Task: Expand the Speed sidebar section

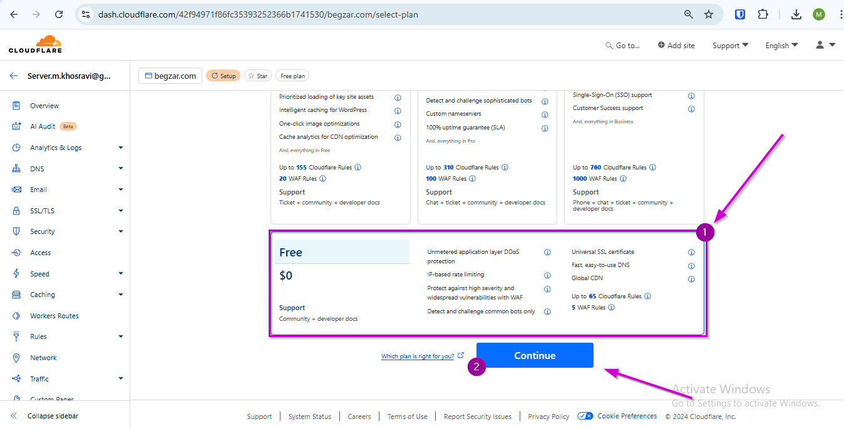Action: pos(120,274)
